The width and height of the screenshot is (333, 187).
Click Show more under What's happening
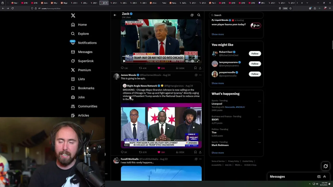point(217,153)
